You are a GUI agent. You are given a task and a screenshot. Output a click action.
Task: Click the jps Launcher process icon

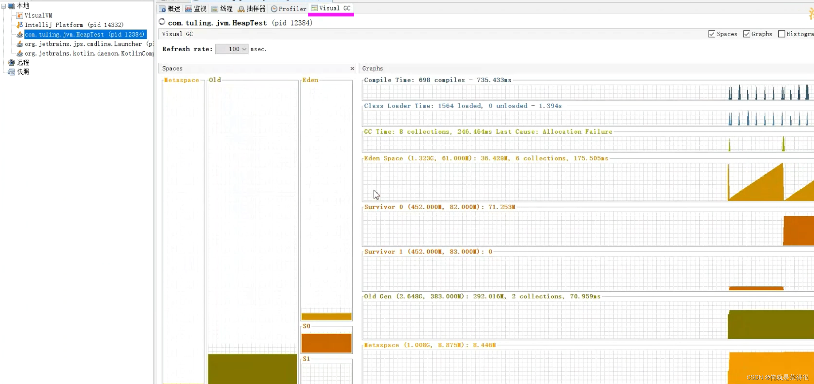(20, 44)
